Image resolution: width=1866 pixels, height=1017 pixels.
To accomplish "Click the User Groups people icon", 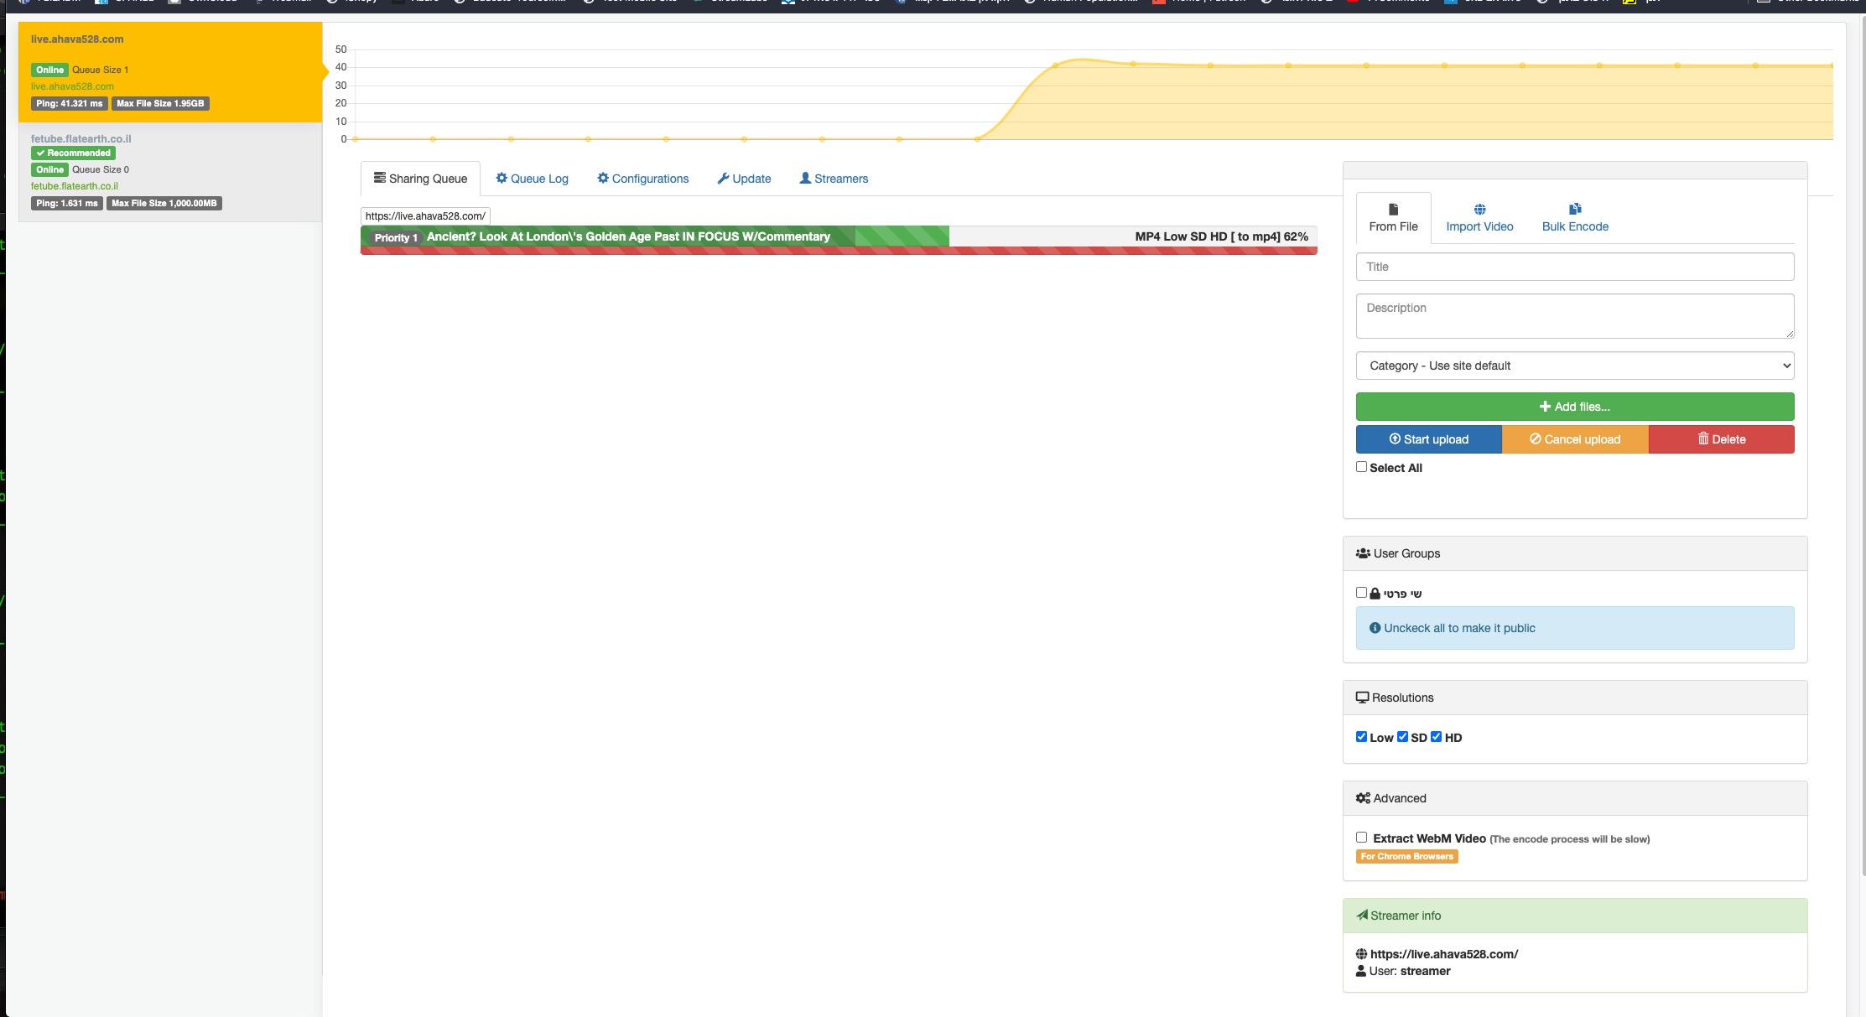I will [x=1363, y=553].
